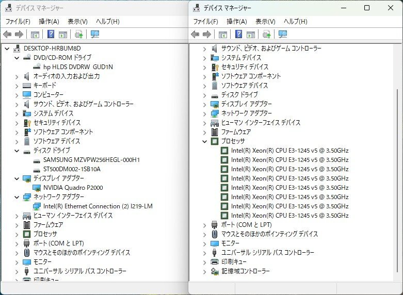
Task: Click blue Help icon in right window toolbar
Action: [x=239, y=34]
